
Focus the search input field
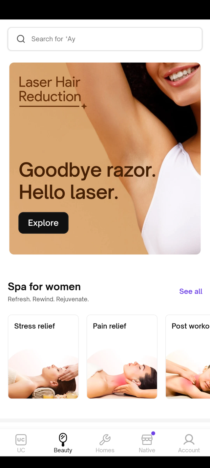tap(105, 39)
